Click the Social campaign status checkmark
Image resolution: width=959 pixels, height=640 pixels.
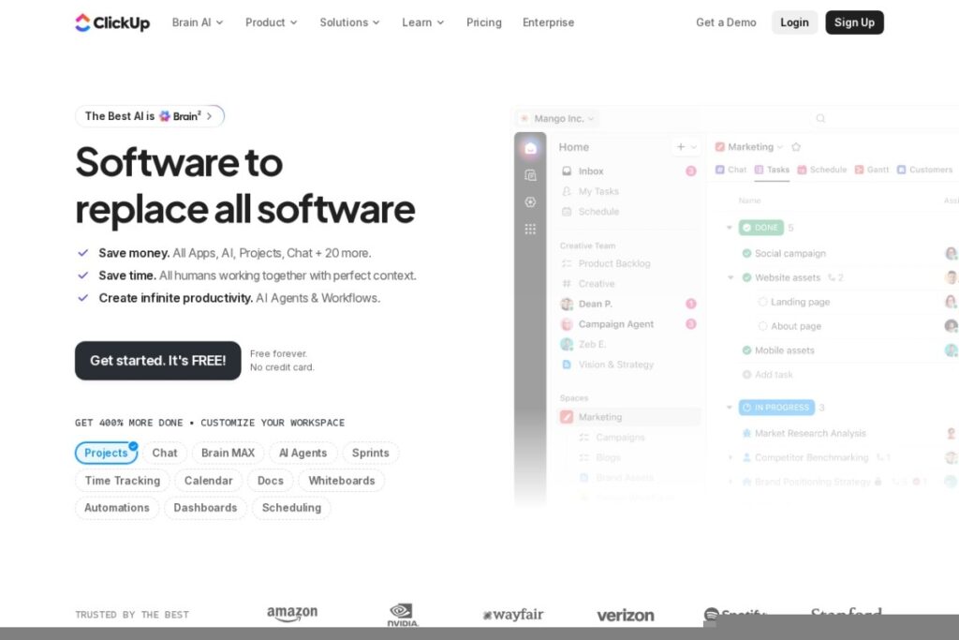click(746, 253)
